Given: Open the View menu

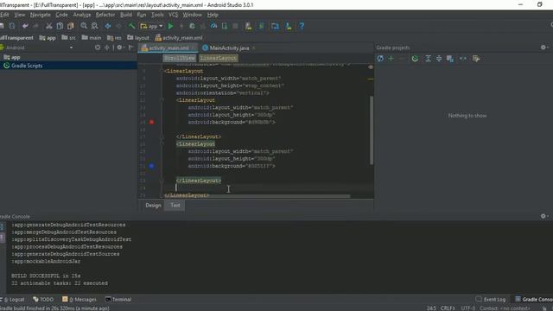Looking at the screenshot, I should [x=19, y=15].
